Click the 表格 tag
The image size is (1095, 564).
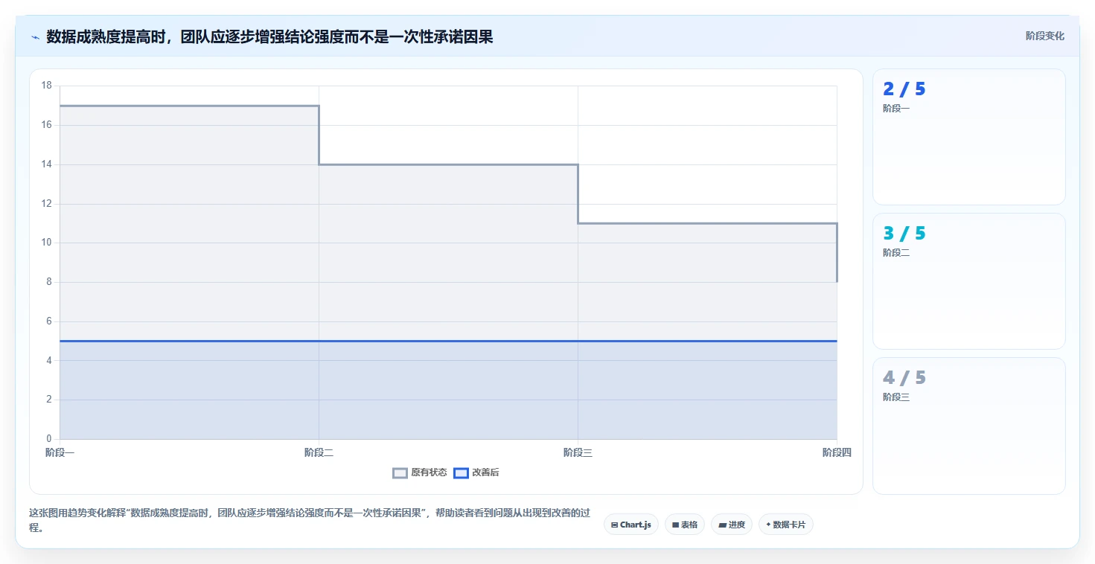click(684, 525)
